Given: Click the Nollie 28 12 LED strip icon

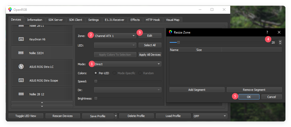Looking at the screenshot, I should point(21,94).
